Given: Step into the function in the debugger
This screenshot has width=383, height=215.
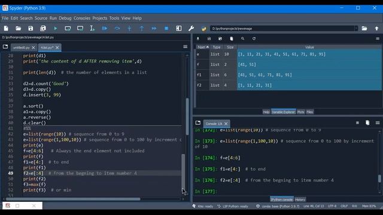Looking at the screenshot, I should [129, 29].
